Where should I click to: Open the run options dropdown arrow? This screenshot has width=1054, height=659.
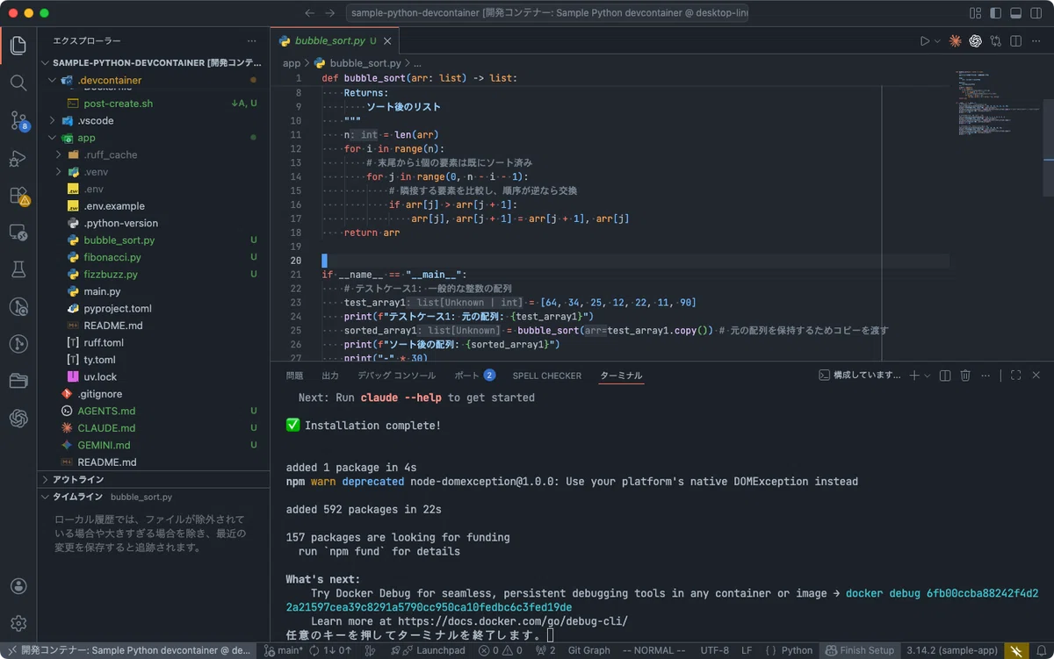937,41
